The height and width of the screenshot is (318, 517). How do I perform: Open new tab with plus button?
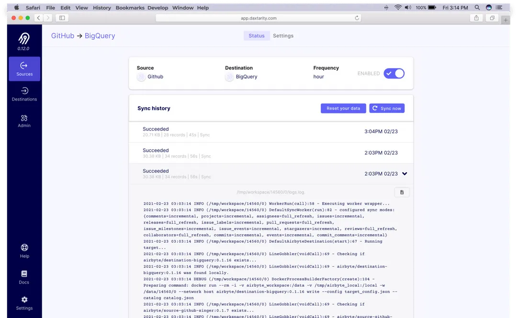pos(506,20)
